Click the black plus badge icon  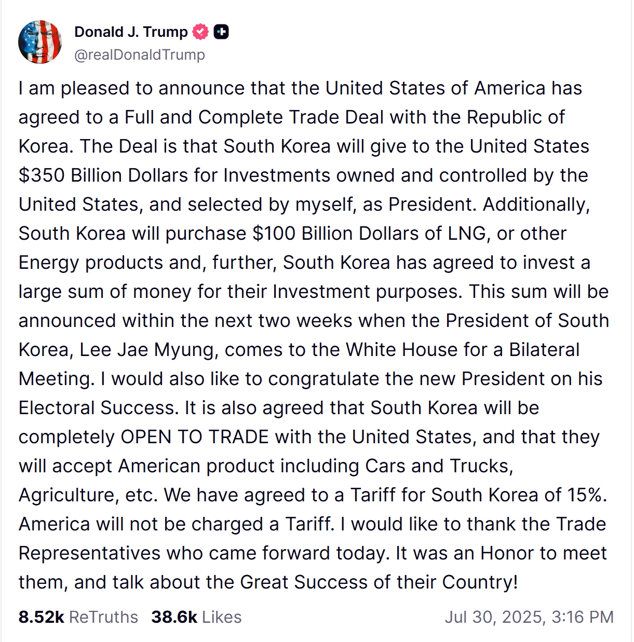coord(222,32)
